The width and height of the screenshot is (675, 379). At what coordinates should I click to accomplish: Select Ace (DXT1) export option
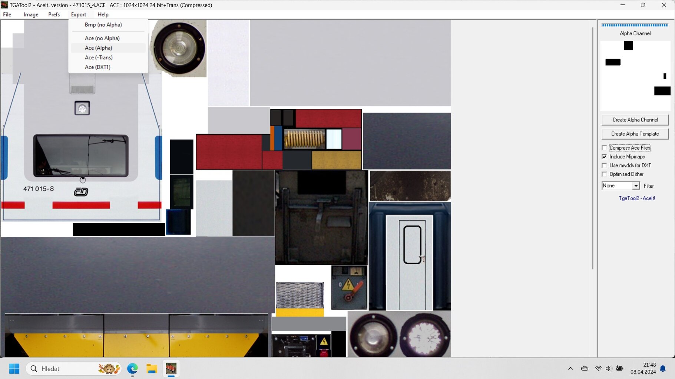[97, 67]
